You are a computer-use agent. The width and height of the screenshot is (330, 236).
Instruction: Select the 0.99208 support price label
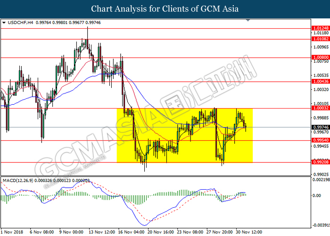coord(320,162)
